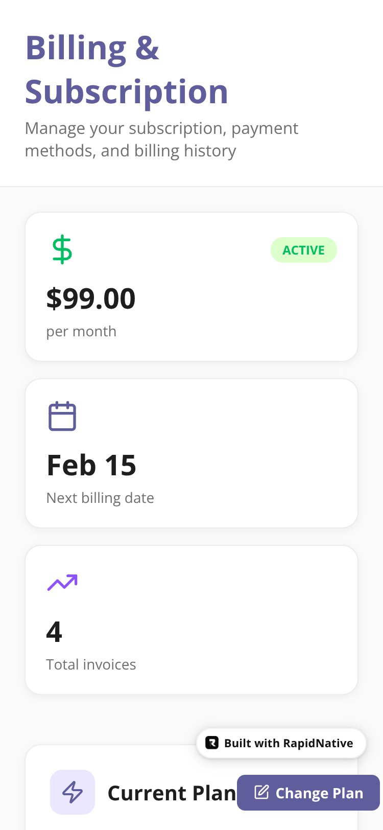
Task: Click the Billing & Subscription page title
Action: (127, 70)
